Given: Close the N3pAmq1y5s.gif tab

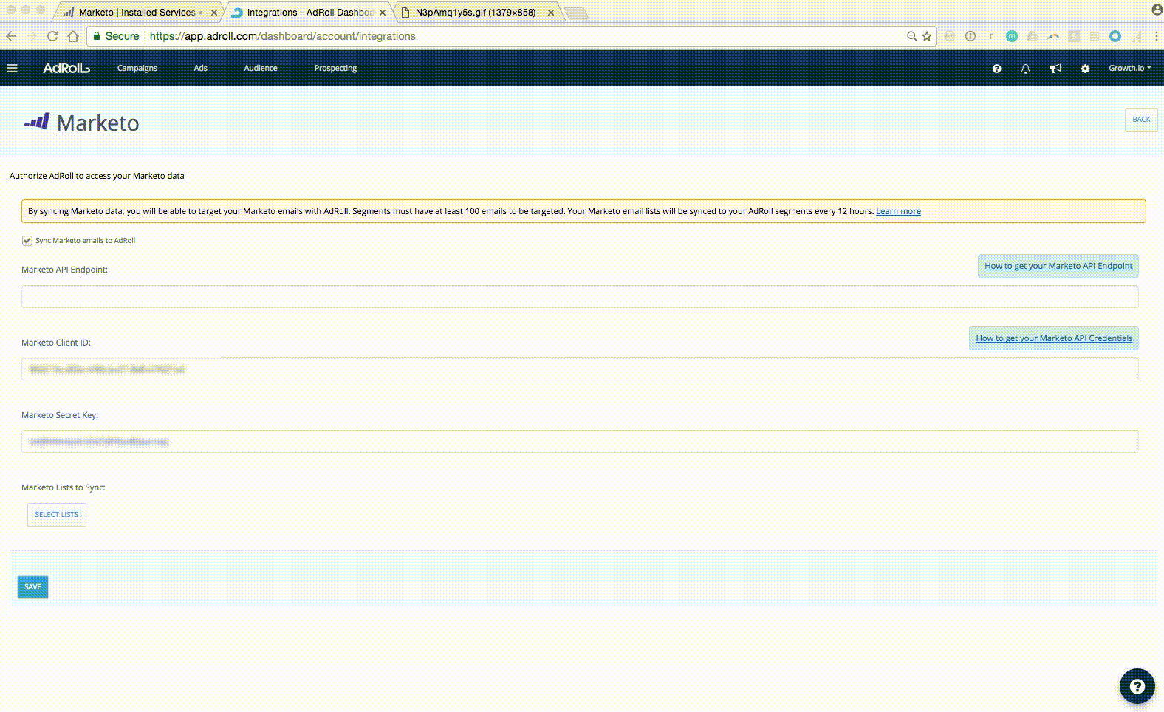Looking at the screenshot, I should point(551,13).
